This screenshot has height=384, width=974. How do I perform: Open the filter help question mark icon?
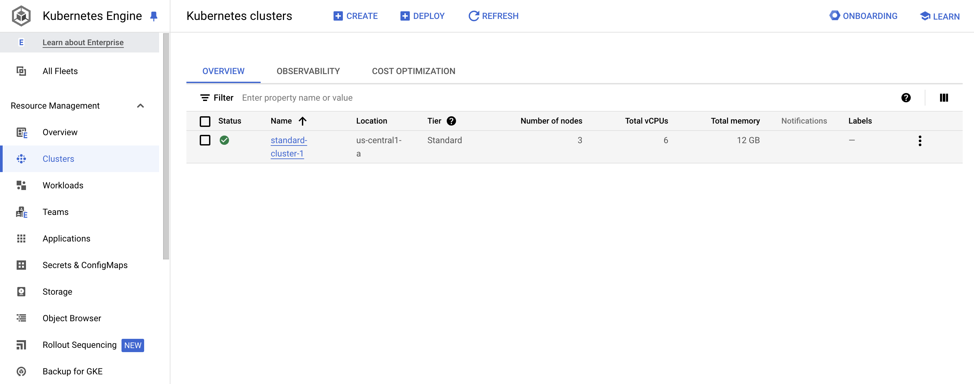pos(905,98)
